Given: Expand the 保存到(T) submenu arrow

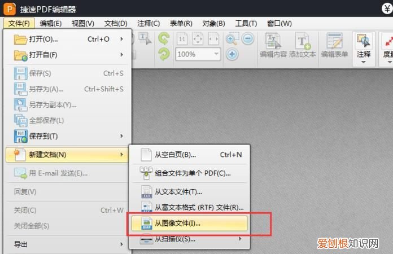Looking at the screenshot, I should tap(121, 136).
